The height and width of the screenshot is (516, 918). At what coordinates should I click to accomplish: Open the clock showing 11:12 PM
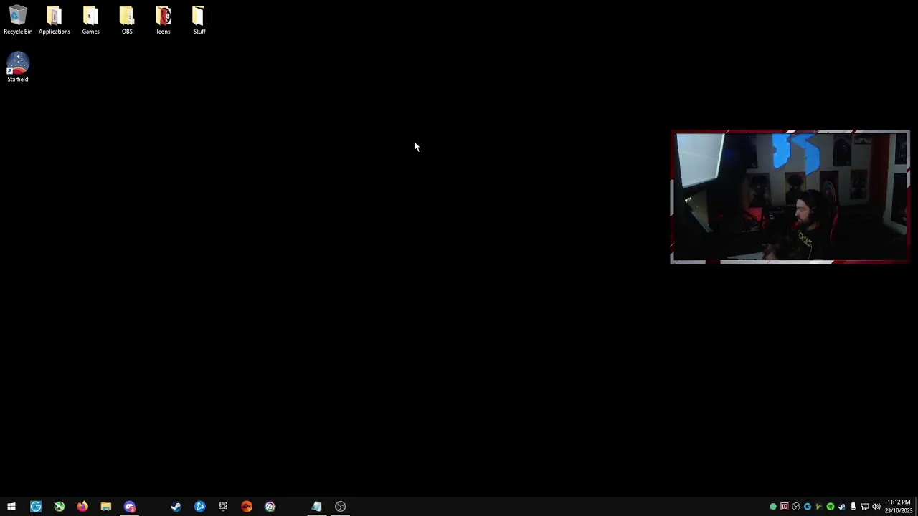[899, 507]
